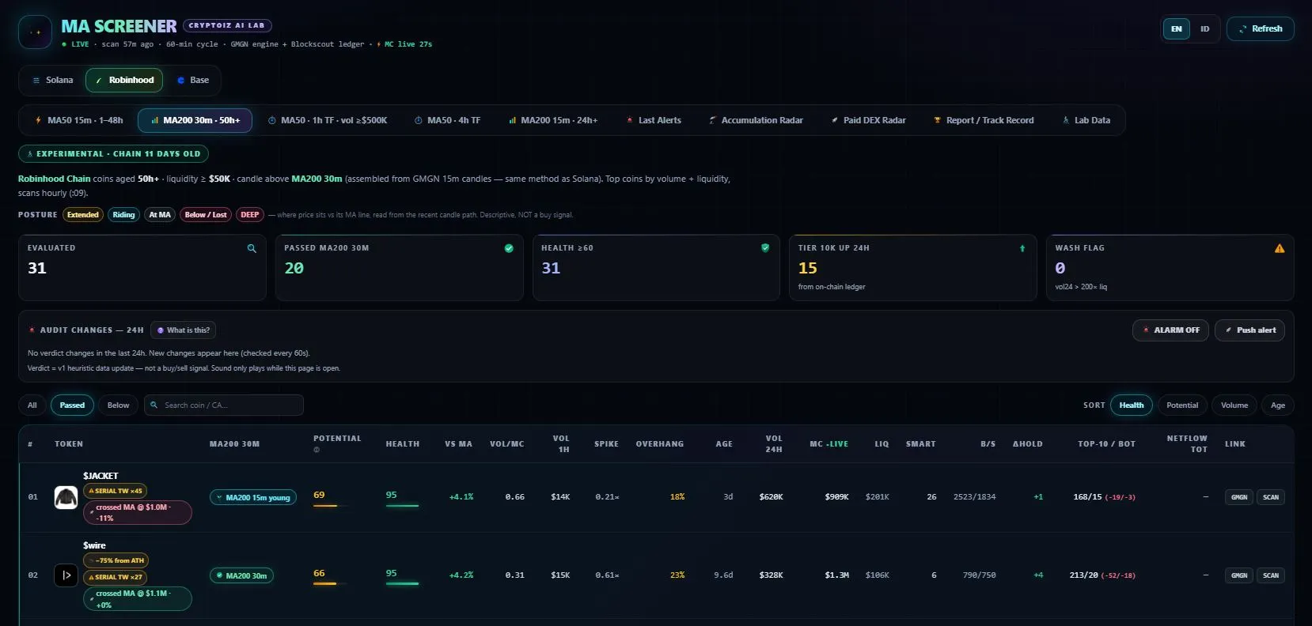Click the −75% from ATH tag
The image size is (1312, 626).
pyautogui.click(x=116, y=560)
